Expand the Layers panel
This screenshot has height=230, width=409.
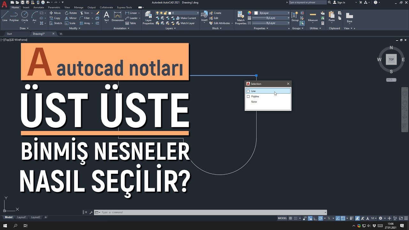pyautogui.click(x=171, y=28)
